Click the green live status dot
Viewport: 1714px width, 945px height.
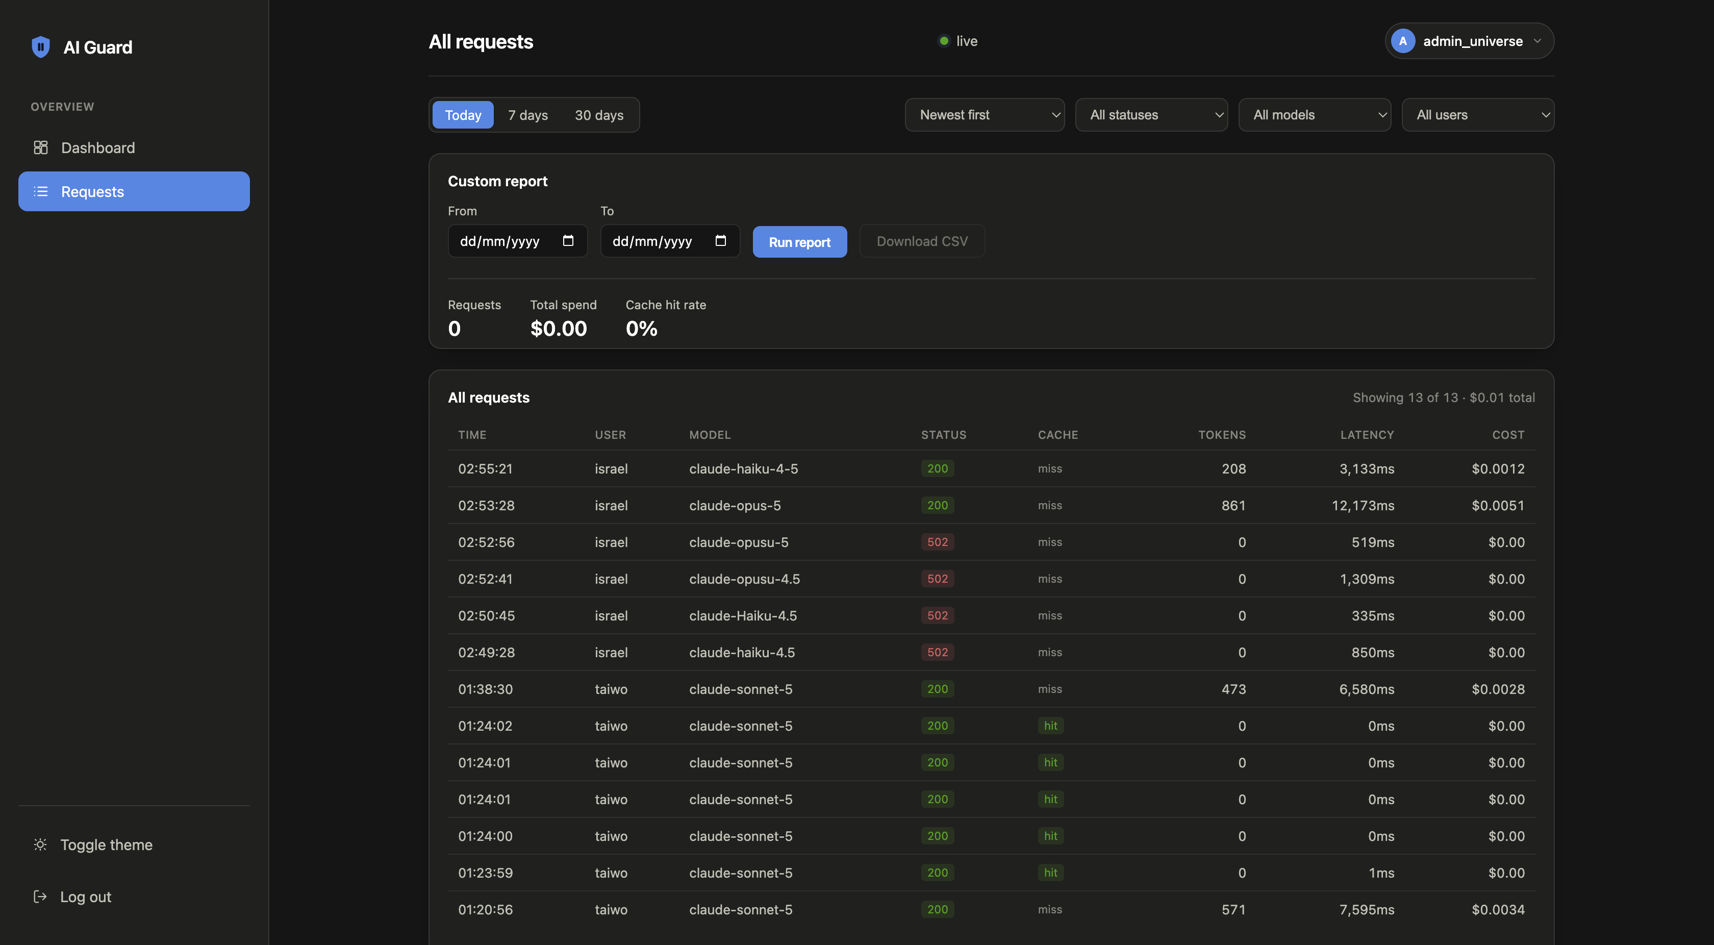tap(944, 41)
